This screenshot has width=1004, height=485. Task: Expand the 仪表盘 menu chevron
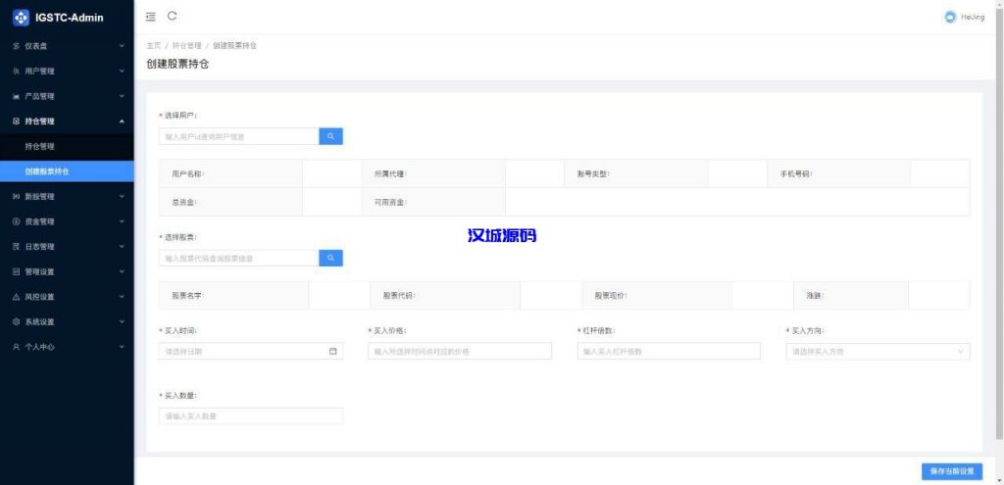[122, 46]
